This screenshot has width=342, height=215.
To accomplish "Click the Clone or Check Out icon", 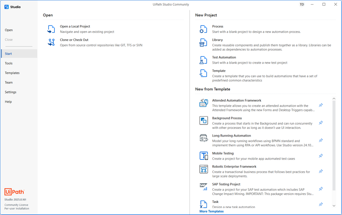I will pos(51,42).
